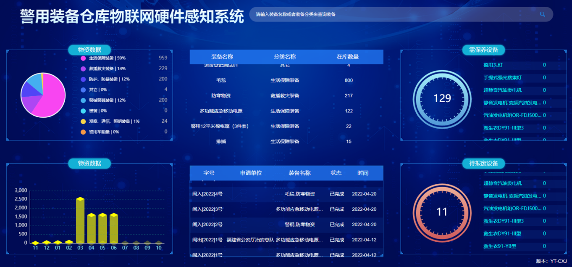This screenshot has height=267, width=572.
Task: Toggle the 观察、通信、照明装备 yellow legend marker
Action: coord(83,122)
